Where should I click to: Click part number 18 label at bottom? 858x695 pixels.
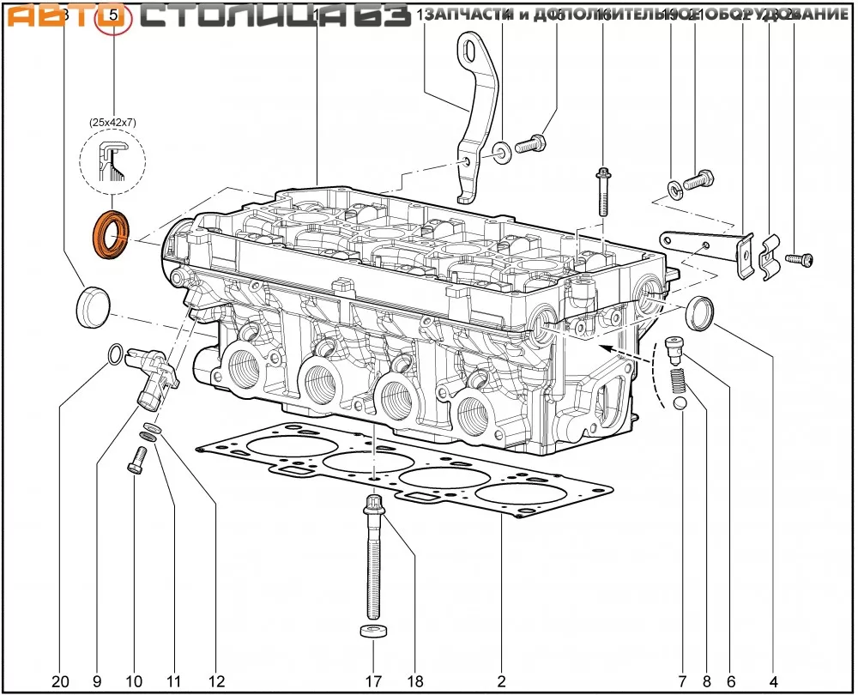415,682
